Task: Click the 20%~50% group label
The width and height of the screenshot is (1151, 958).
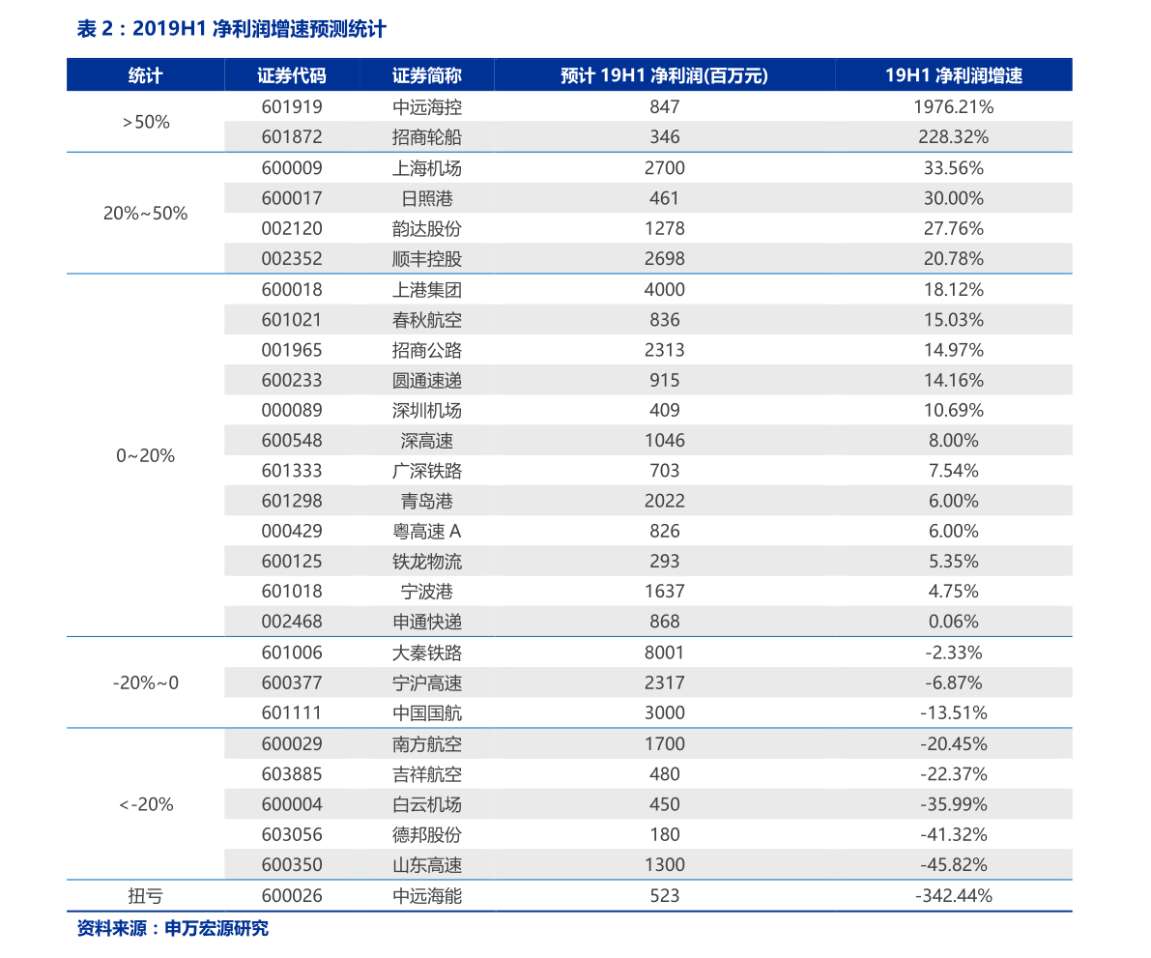Action: (x=145, y=214)
